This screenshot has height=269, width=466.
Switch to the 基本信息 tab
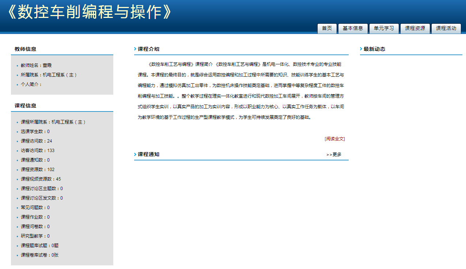tap(353, 29)
